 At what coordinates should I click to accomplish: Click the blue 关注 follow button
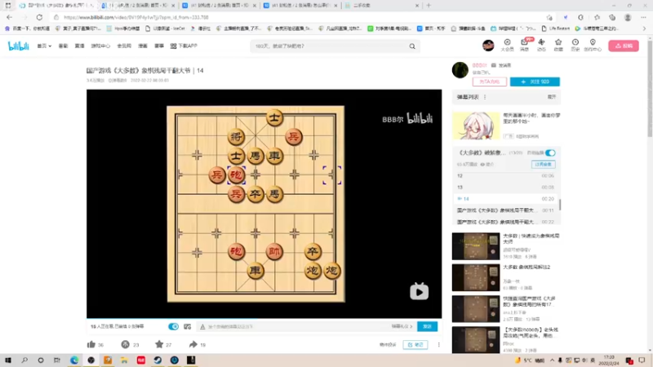(x=535, y=82)
